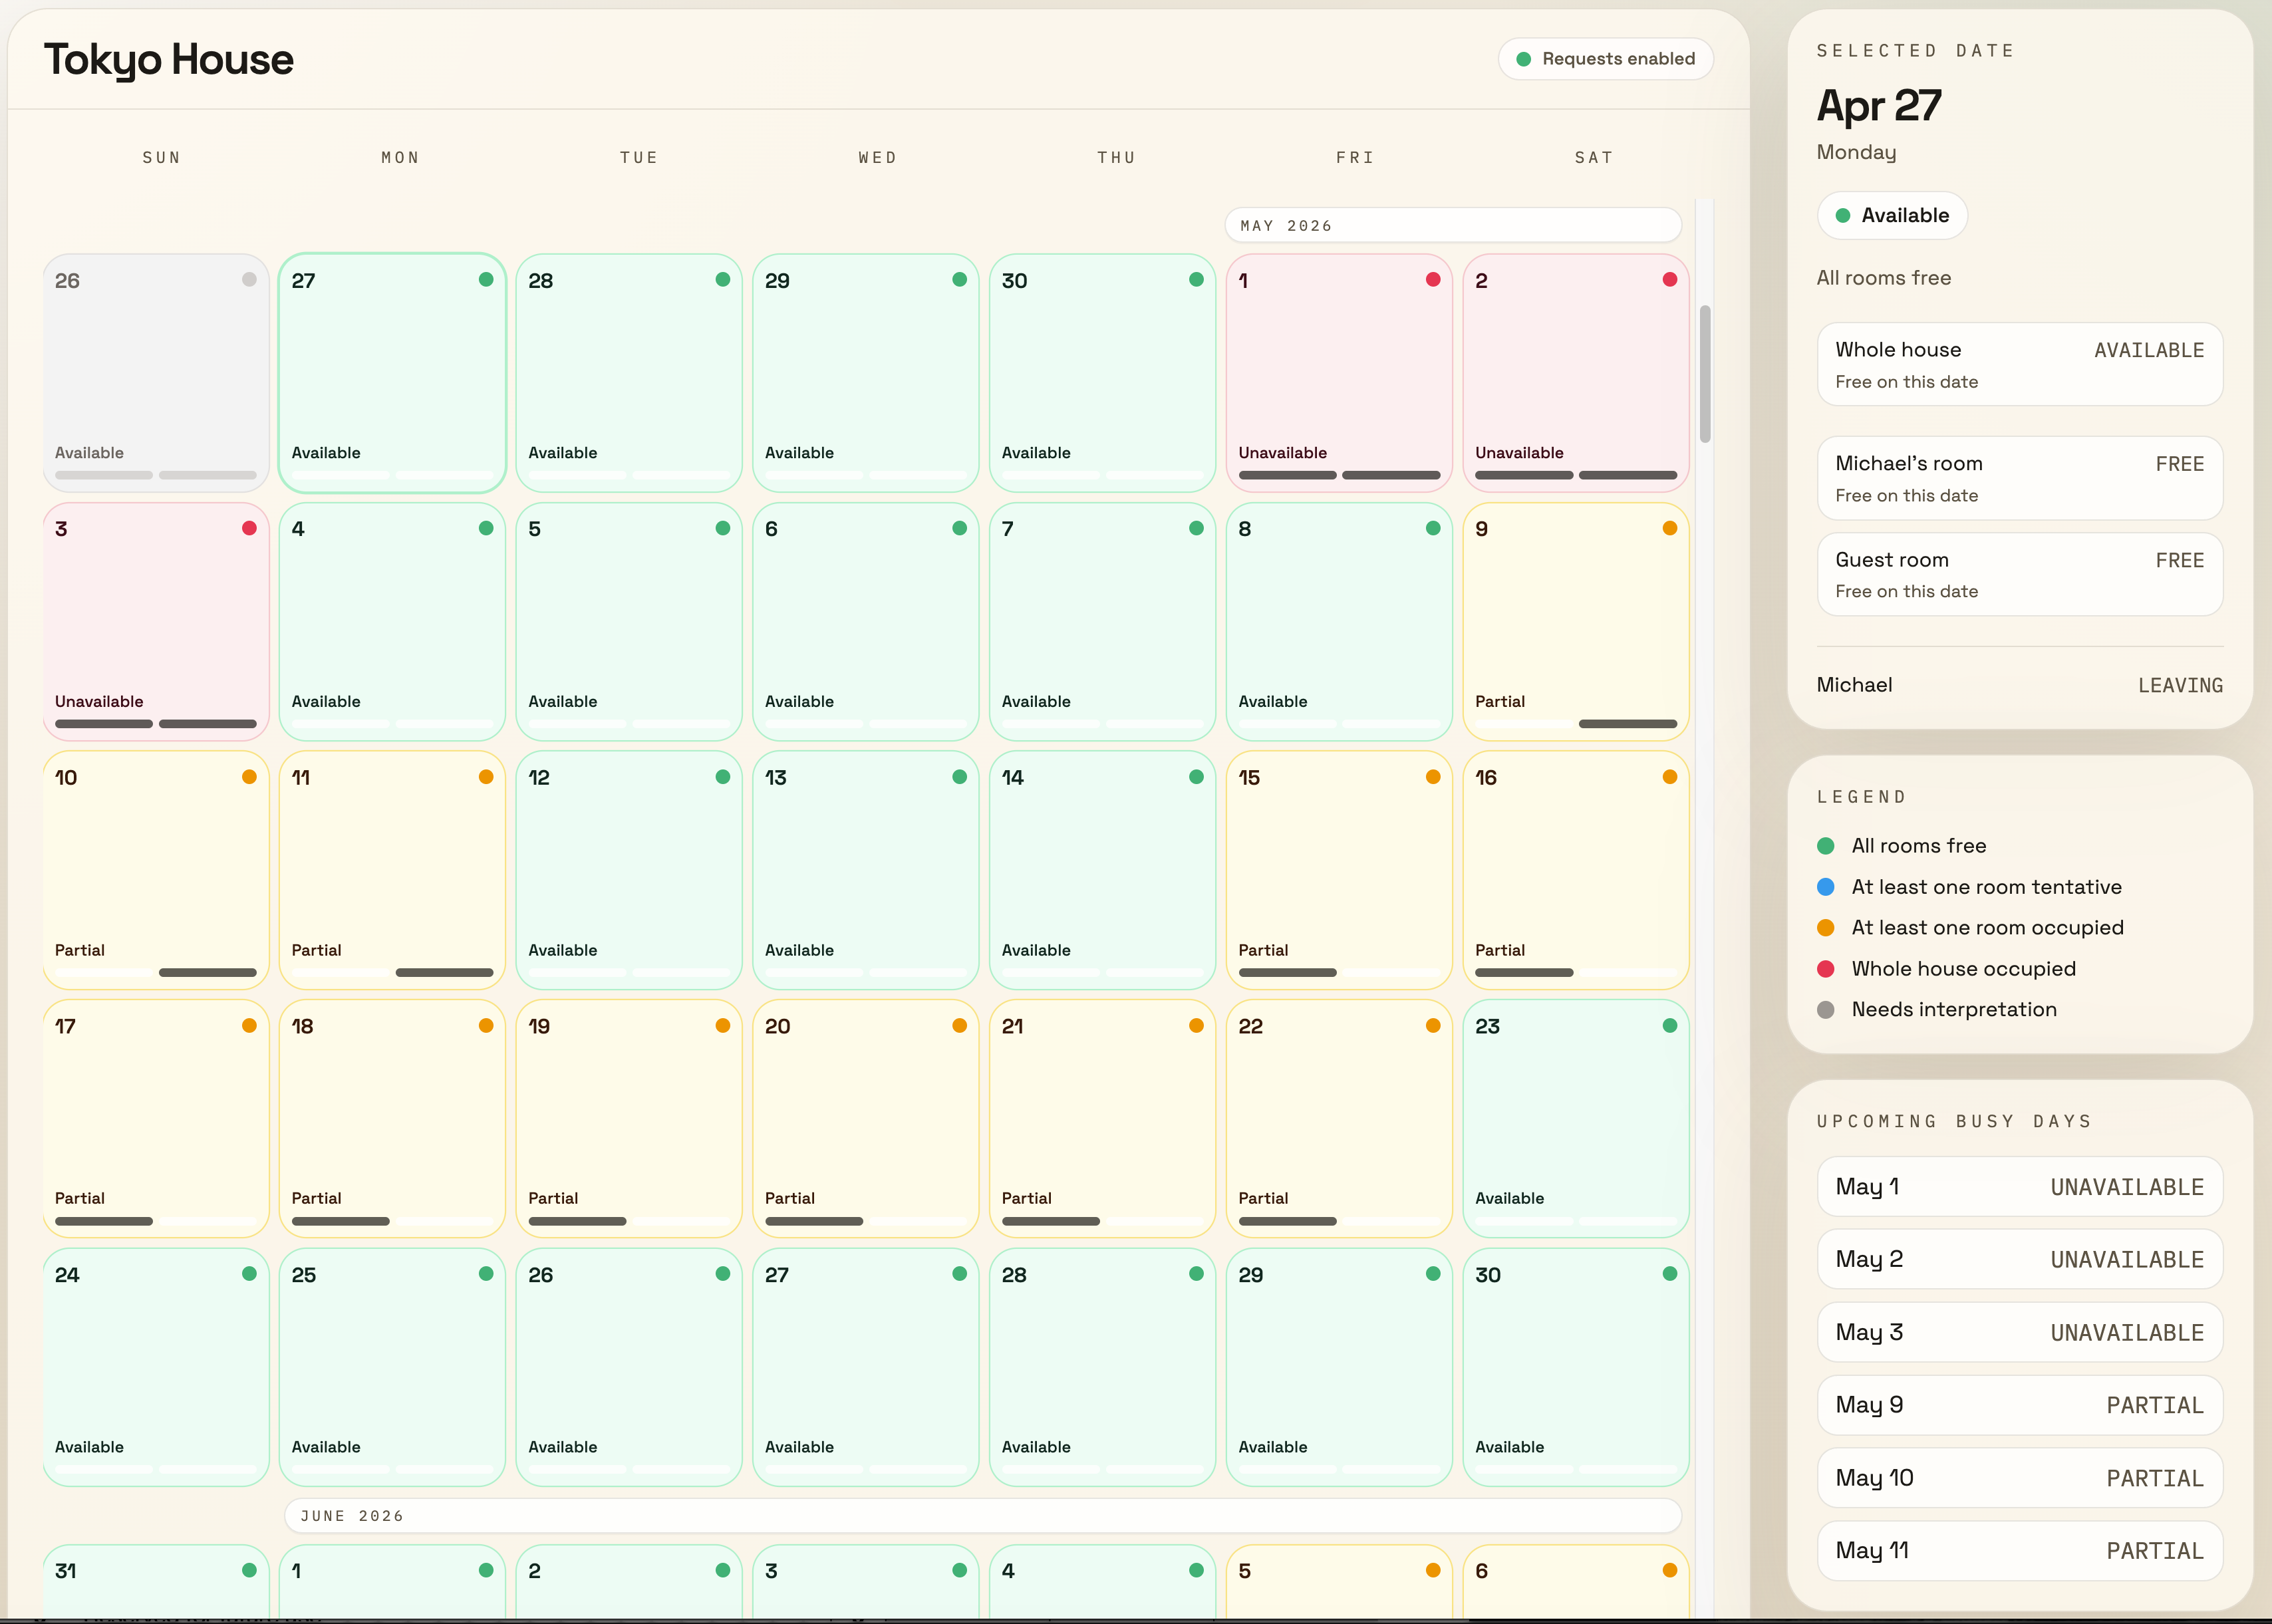Choose May 29 day cell

1339,1367
